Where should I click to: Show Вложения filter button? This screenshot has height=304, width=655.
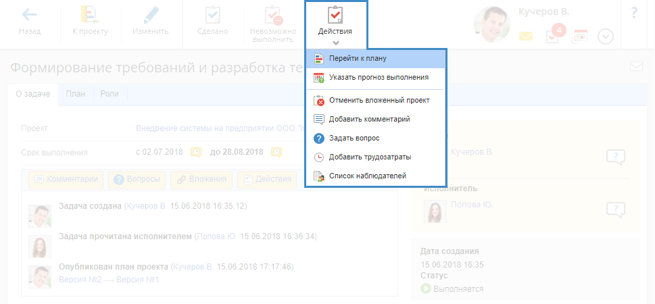[201, 179]
